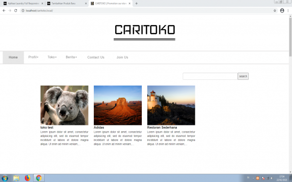Screen dimensions: 292x182
Task: Open the Chrome profile avatar
Action: [282, 11]
